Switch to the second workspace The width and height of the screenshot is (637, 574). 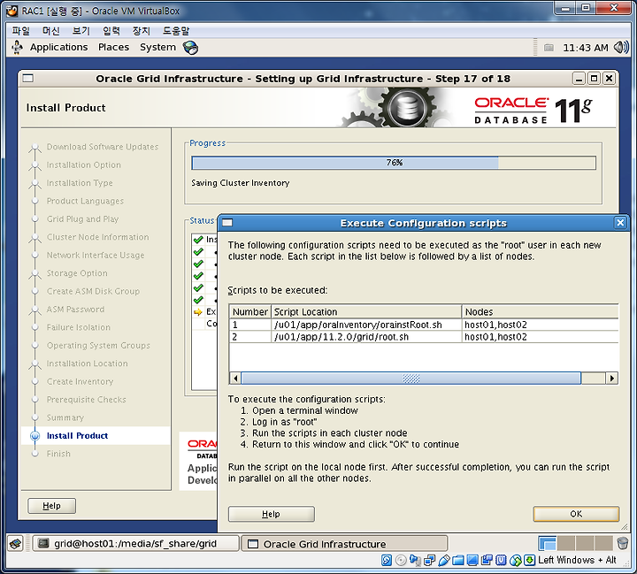[x=566, y=543]
